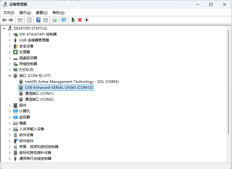
Task: Collapse the 端口 (COM 和 LPT) node
Action: pyautogui.click(x=9, y=76)
